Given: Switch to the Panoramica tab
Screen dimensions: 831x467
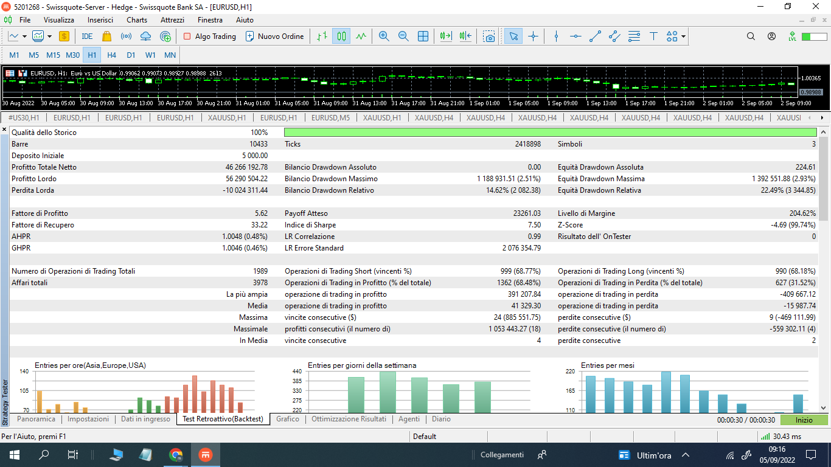Looking at the screenshot, I should (x=36, y=419).
